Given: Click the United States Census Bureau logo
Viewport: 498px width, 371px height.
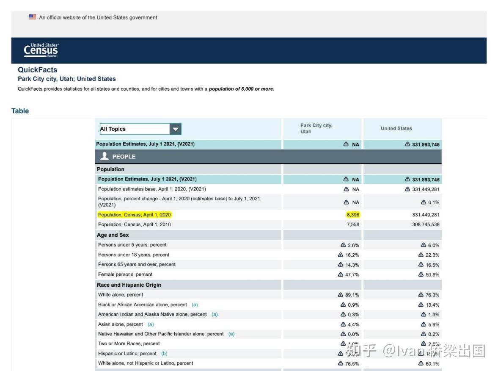Looking at the screenshot, I should point(41,50).
